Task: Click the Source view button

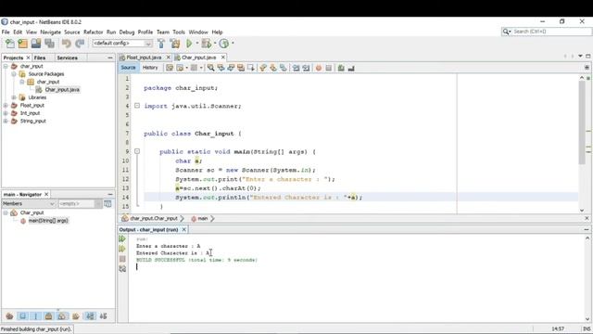Action: pyautogui.click(x=128, y=68)
